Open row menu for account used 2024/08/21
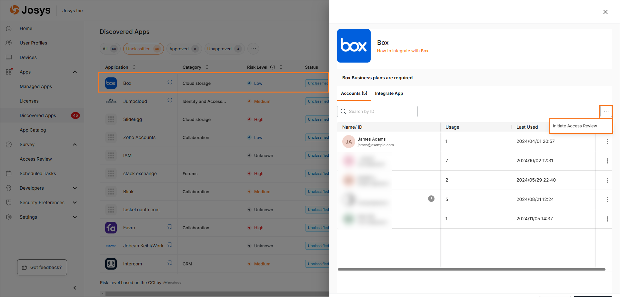The width and height of the screenshot is (620, 297). (x=607, y=200)
